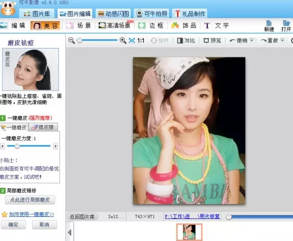Adjust the bottom thumbnail size slider
293x241 pixels.
(x=229, y=217)
